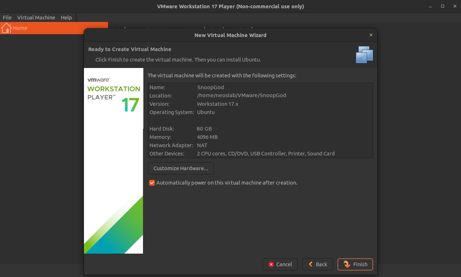Click the name value SnoopGod
This screenshot has height=277, width=461.
(210, 87)
